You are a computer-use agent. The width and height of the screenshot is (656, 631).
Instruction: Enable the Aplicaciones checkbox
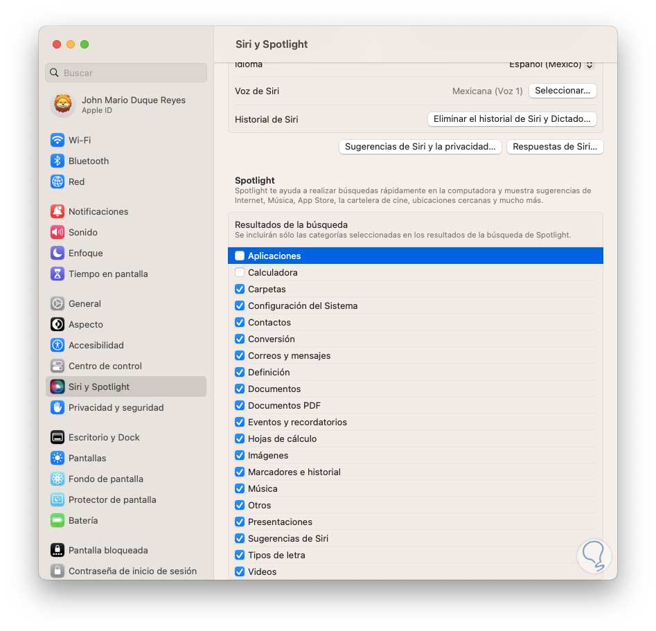(240, 256)
